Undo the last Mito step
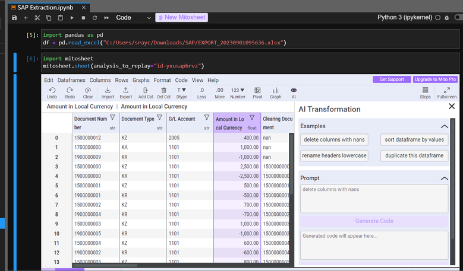Image resolution: width=463 pixels, height=271 pixels. 52,93
